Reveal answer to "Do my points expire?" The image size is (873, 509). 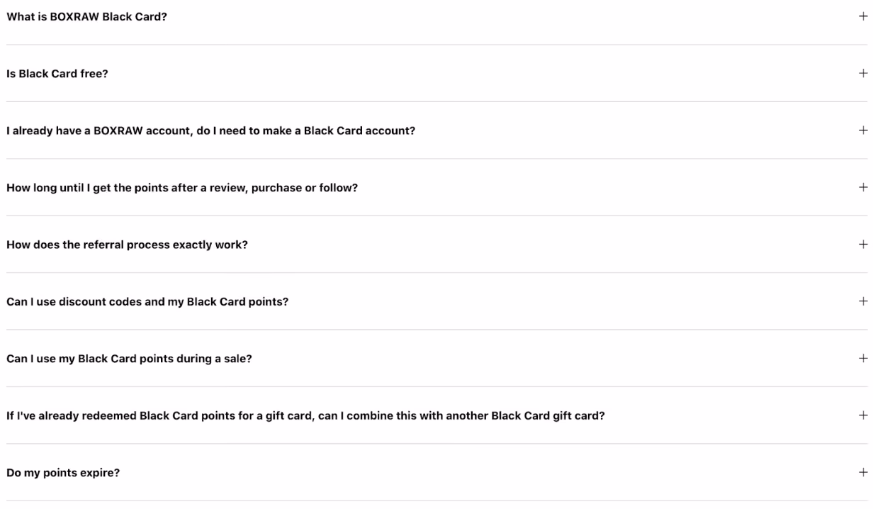pyautogui.click(x=436, y=472)
